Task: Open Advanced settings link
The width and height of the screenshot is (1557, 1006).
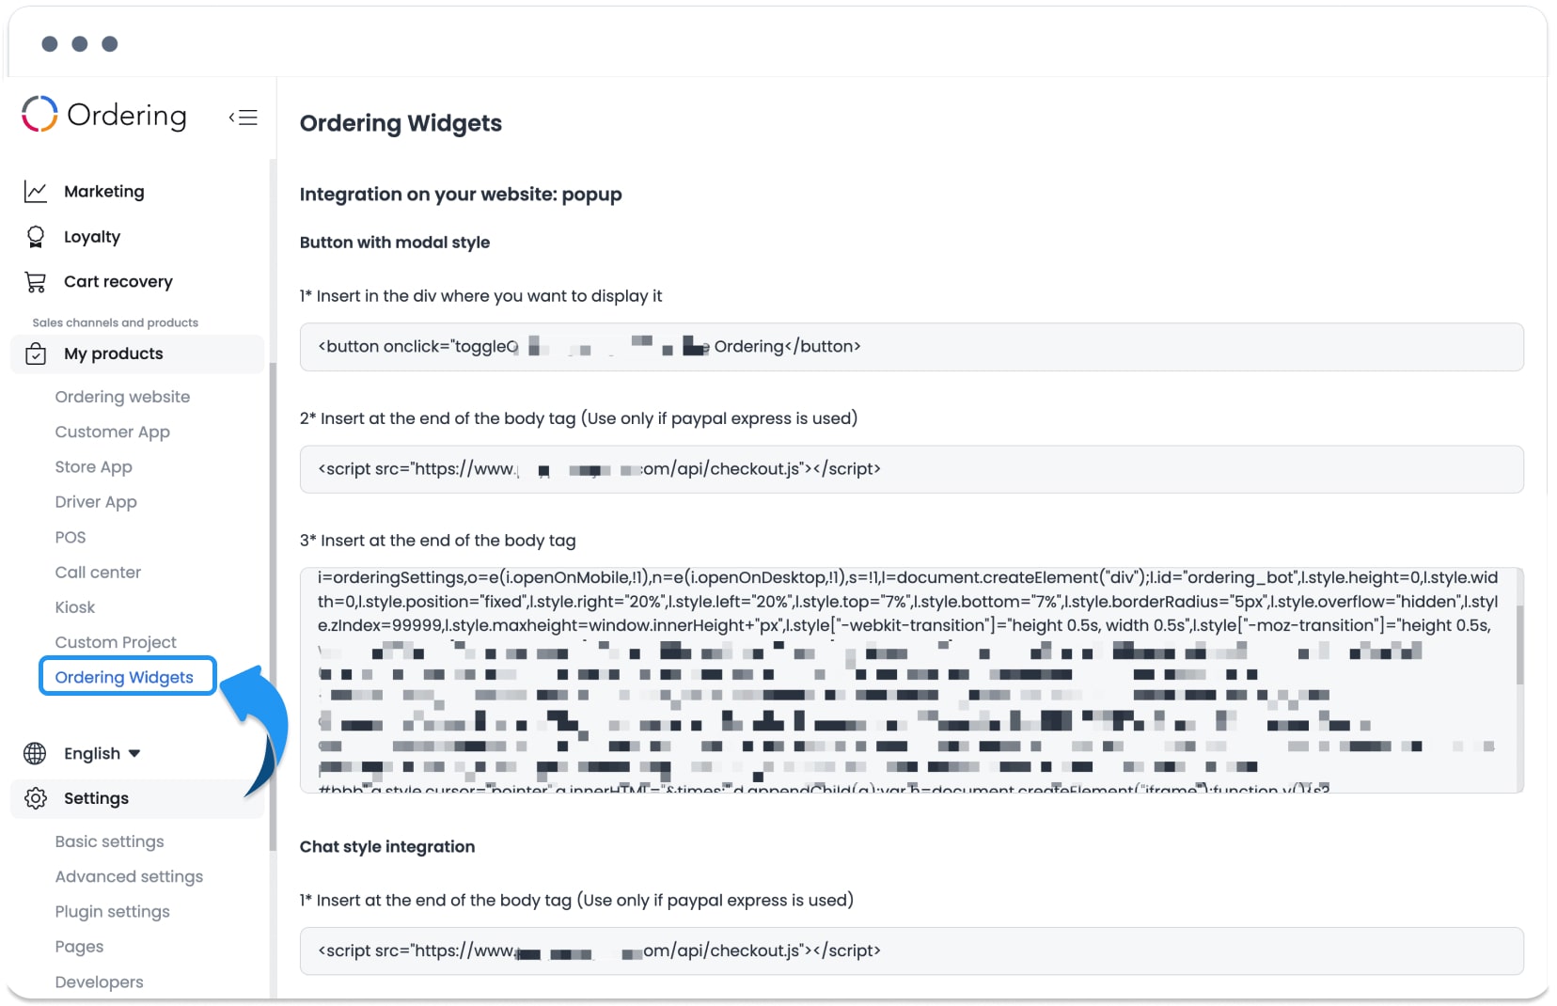Action: tap(129, 876)
